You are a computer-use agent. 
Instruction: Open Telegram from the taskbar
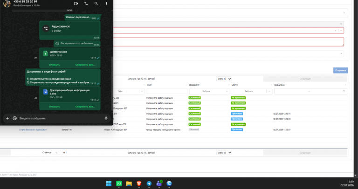[x=149, y=183]
